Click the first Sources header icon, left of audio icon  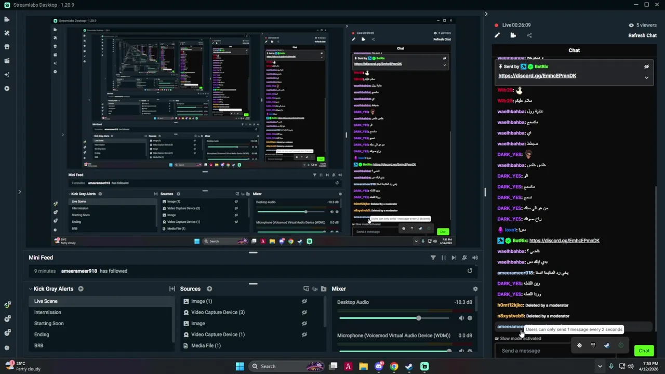[306, 289]
